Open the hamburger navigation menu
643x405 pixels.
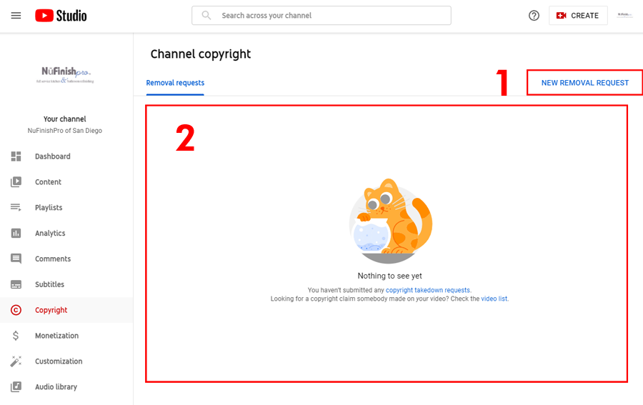pyautogui.click(x=16, y=16)
